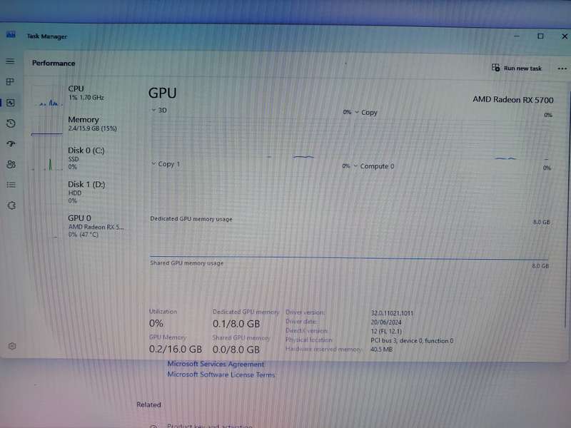The width and height of the screenshot is (571, 428).
Task: Click the Performance page heading
Action: (x=54, y=63)
